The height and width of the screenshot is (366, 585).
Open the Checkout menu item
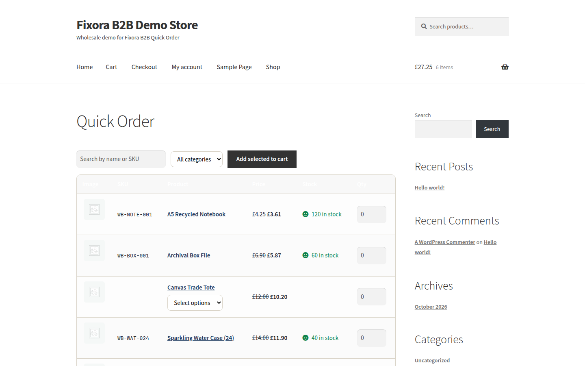coord(144,67)
